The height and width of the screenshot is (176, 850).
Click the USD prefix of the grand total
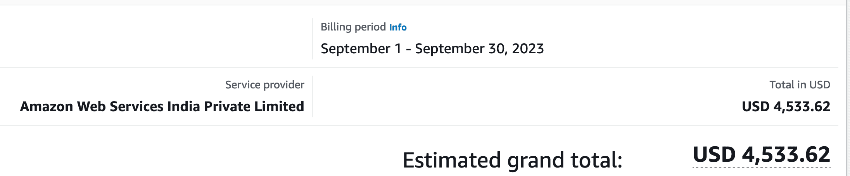[714, 155]
